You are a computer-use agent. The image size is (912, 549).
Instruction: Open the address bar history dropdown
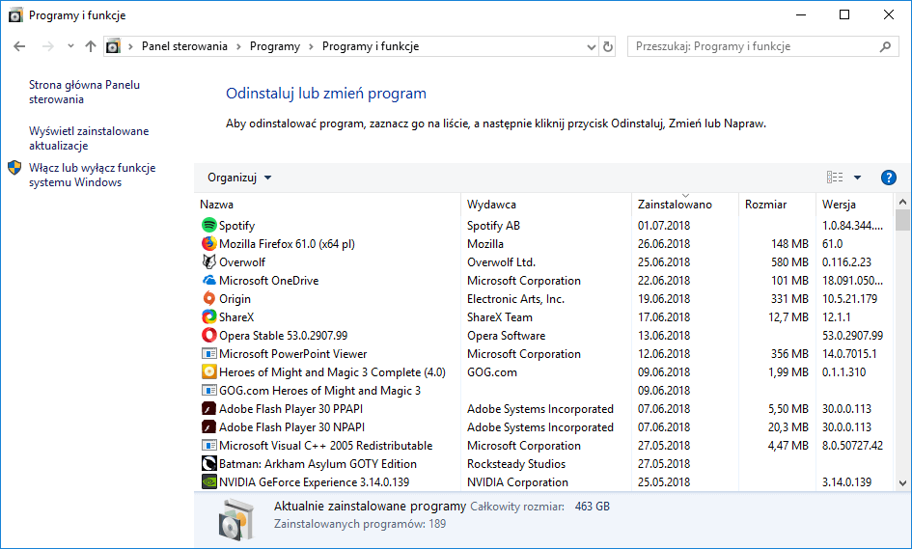point(592,46)
